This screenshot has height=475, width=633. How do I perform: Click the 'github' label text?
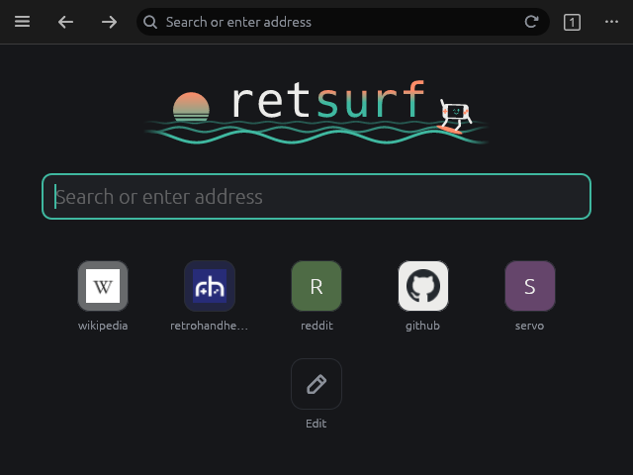(x=422, y=326)
